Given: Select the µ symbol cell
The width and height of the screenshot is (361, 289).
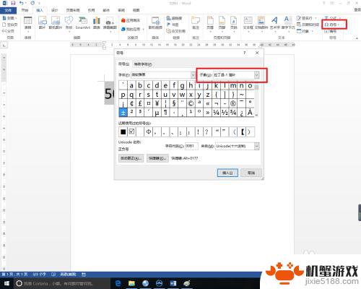Looking at the screenshot, I should coord(157,112).
